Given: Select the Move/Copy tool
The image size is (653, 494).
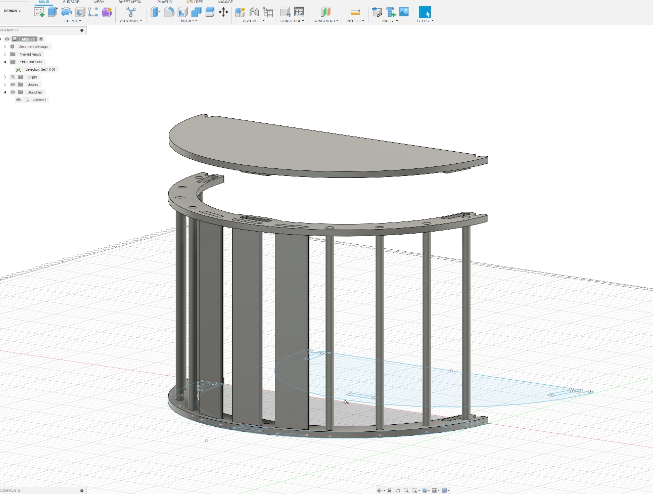Looking at the screenshot, I should [223, 12].
